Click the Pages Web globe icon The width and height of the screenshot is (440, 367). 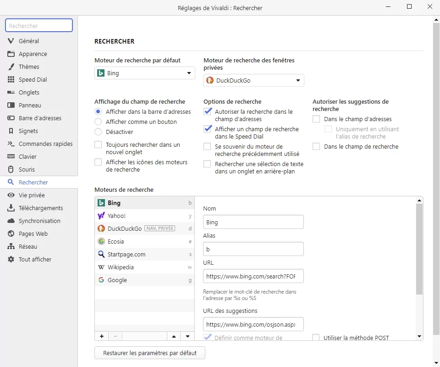[x=11, y=234]
